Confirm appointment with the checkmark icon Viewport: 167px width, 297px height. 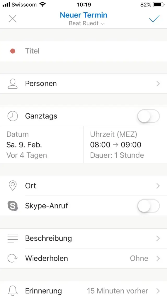(x=154, y=19)
